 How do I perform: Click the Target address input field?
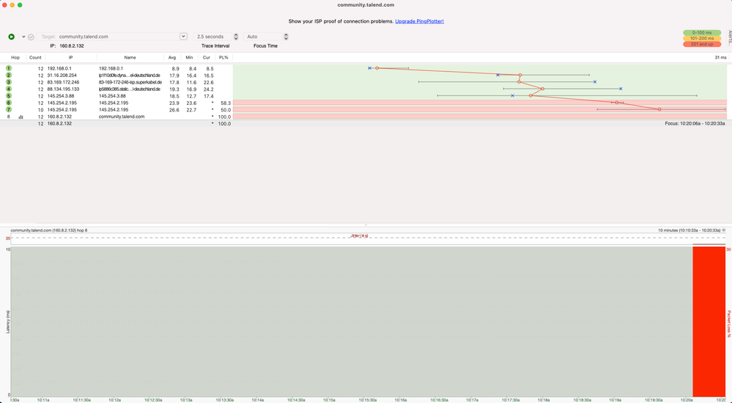click(x=108, y=37)
